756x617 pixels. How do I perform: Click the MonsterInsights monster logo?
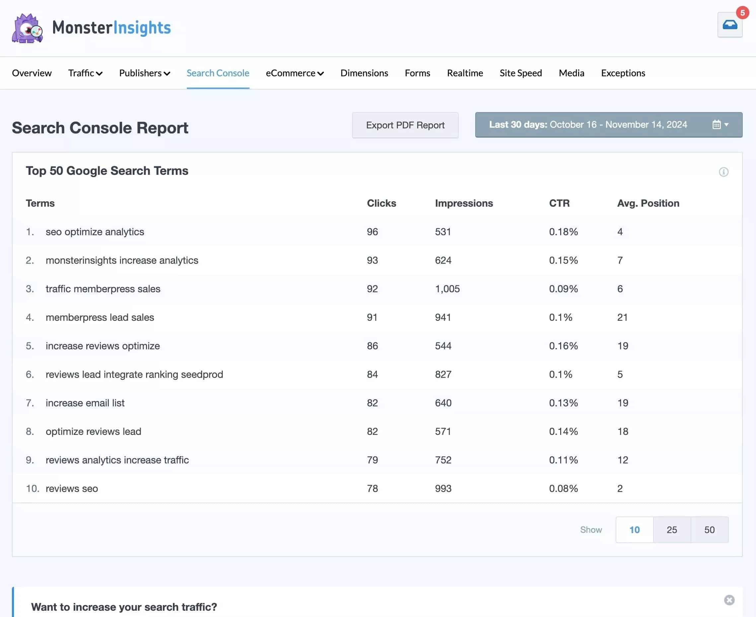tap(28, 29)
